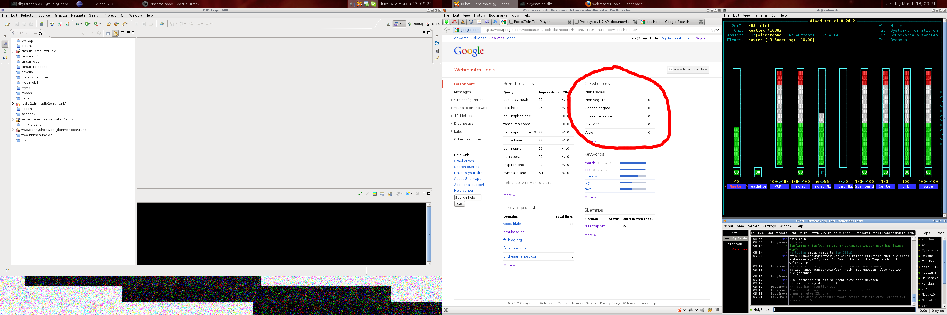Open Firefox History menu

pos(479,15)
